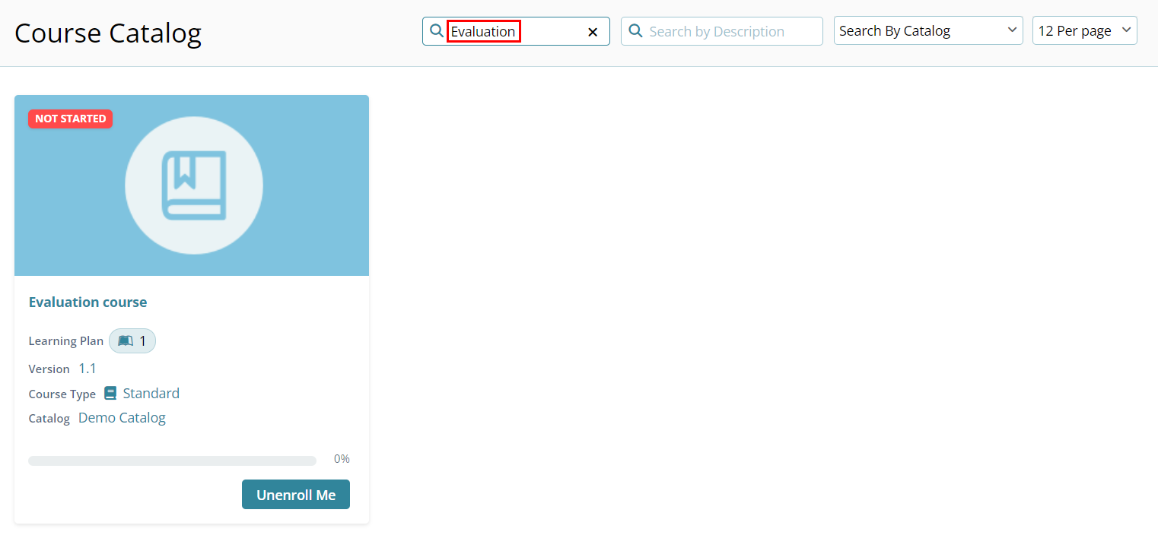Click the magnifier icon beside Search by Description
The width and height of the screenshot is (1158, 535).
[635, 31]
